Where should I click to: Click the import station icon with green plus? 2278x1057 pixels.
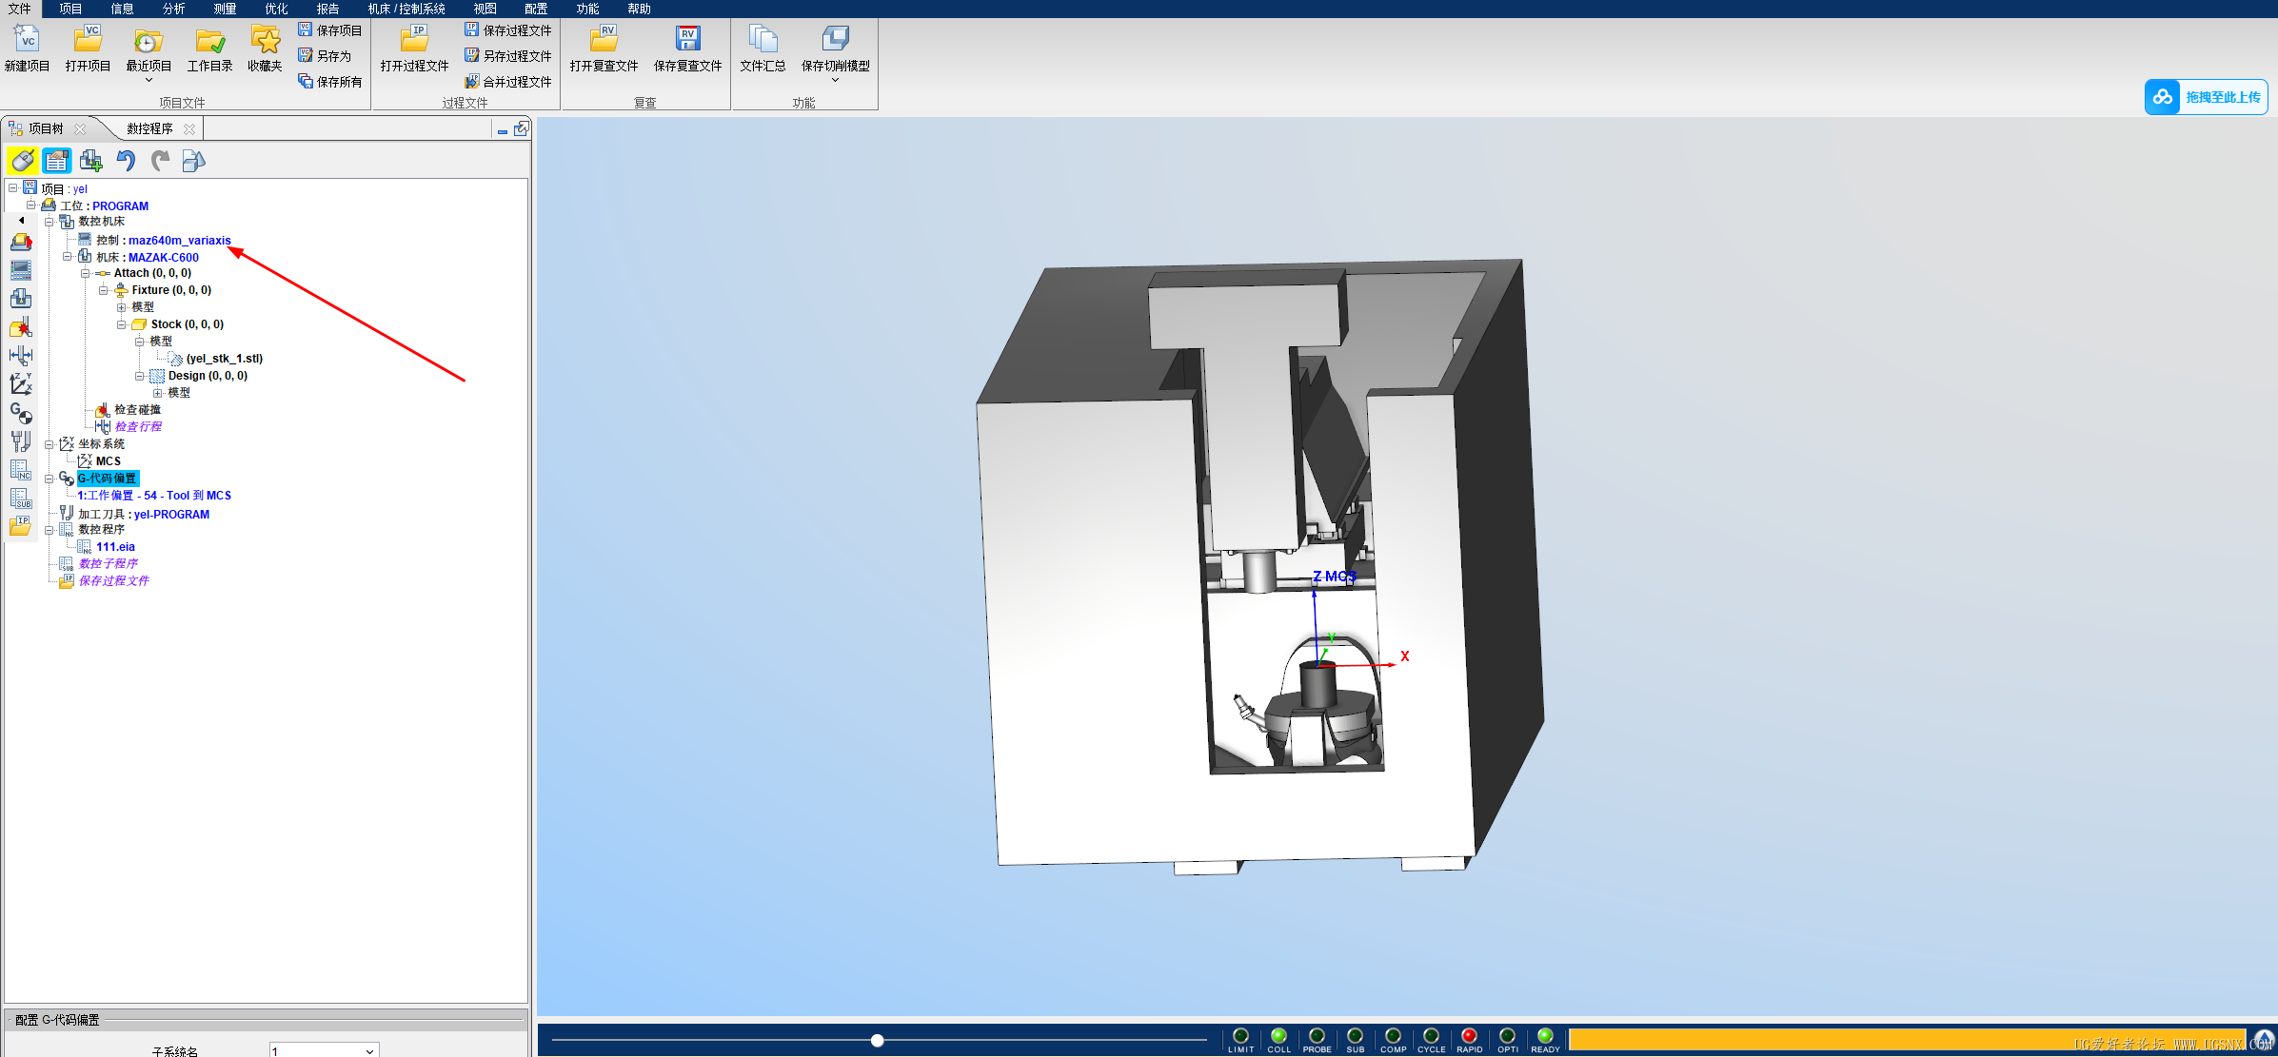91,161
